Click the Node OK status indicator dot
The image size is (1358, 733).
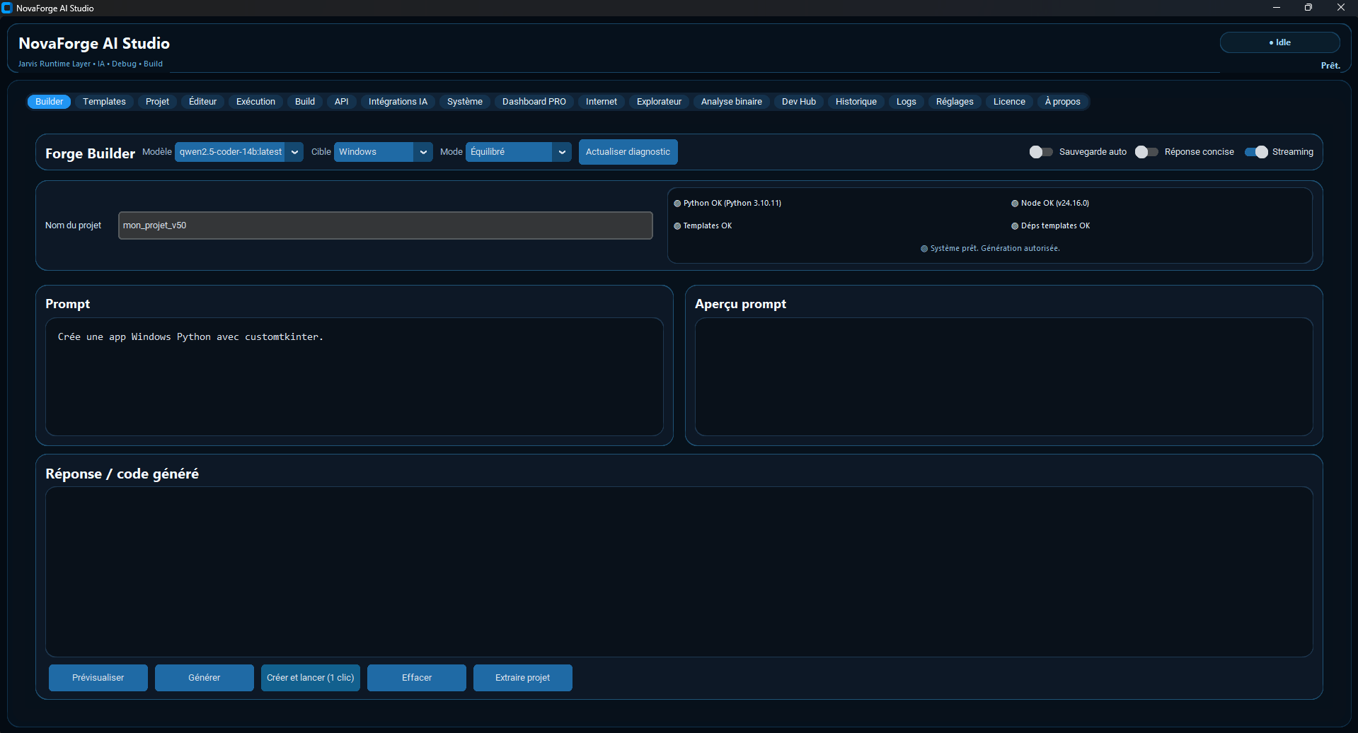1015,204
